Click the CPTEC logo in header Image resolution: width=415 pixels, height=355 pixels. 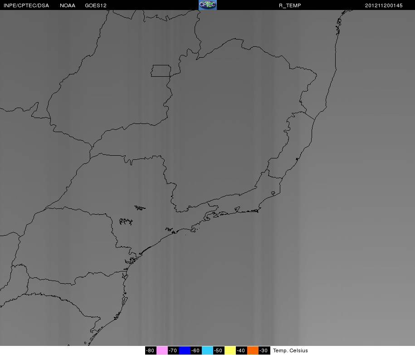click(x=208, y=5)
